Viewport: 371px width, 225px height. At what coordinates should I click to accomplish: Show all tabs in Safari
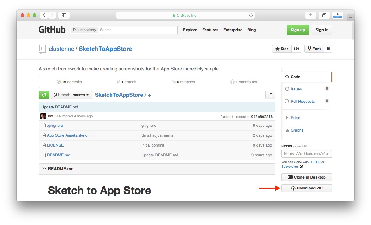(324, 15)
